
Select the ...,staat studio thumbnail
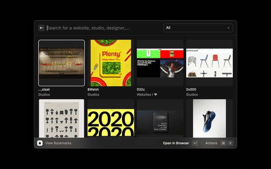tap(61, 63)
